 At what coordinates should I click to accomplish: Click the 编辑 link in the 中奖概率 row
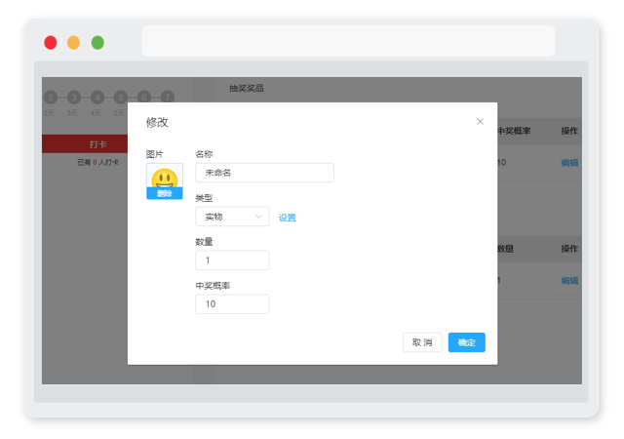[569, 163]
